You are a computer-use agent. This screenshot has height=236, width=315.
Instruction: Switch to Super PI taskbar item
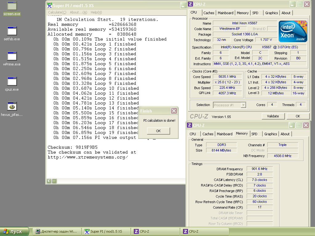point(106,231)
